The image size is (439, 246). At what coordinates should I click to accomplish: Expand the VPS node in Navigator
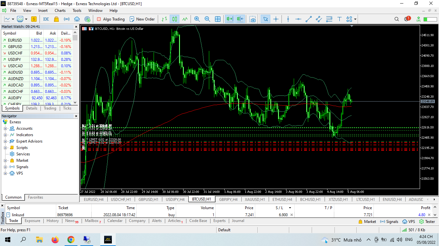(5, 173)
